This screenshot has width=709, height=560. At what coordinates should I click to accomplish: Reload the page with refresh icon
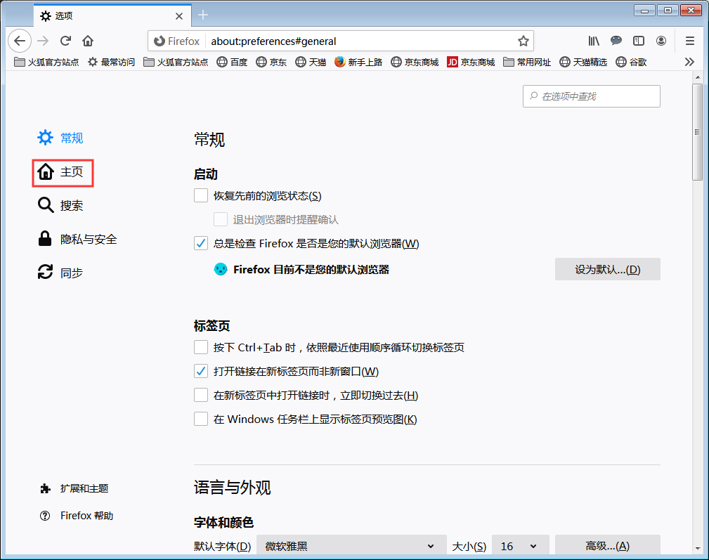(65, 41)
